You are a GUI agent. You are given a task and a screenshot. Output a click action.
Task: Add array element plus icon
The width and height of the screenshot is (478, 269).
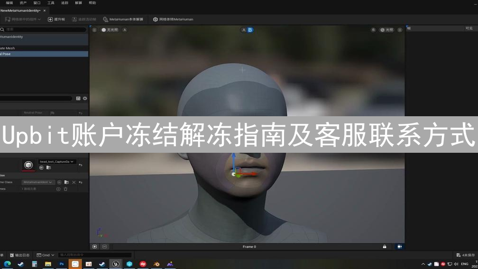coord(58,189)
